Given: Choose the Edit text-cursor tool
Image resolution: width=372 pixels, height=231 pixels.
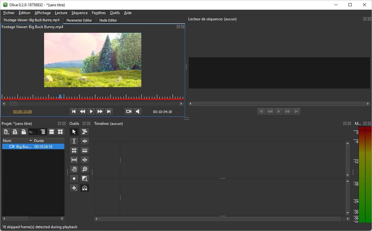Looking at the screenshot, I should pyautogui.click(x=74, y=141).
